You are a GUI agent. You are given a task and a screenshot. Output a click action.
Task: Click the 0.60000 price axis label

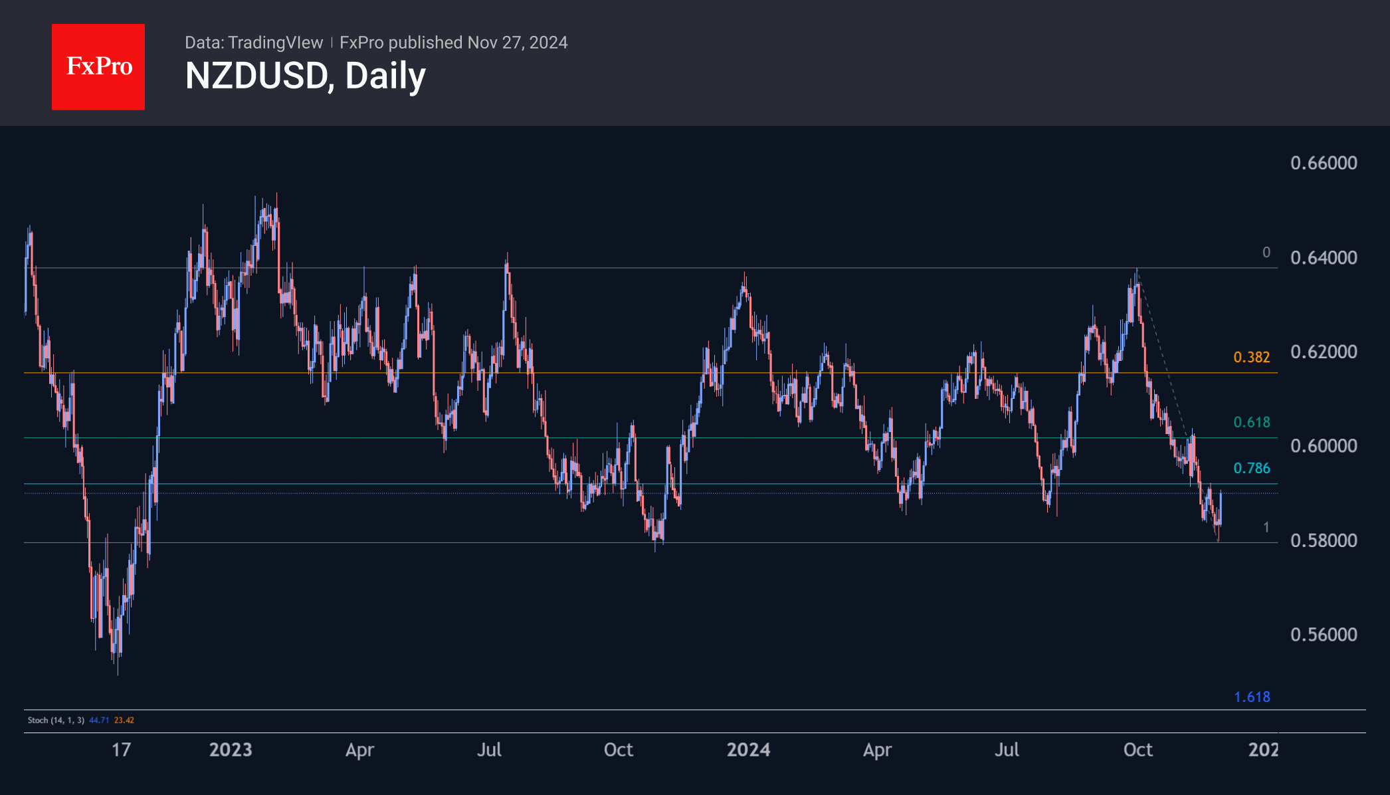coord(1323,446)
